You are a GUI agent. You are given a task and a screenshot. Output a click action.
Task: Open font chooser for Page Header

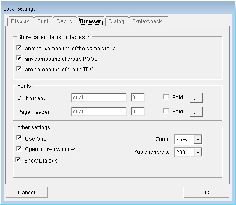point(196,112)
